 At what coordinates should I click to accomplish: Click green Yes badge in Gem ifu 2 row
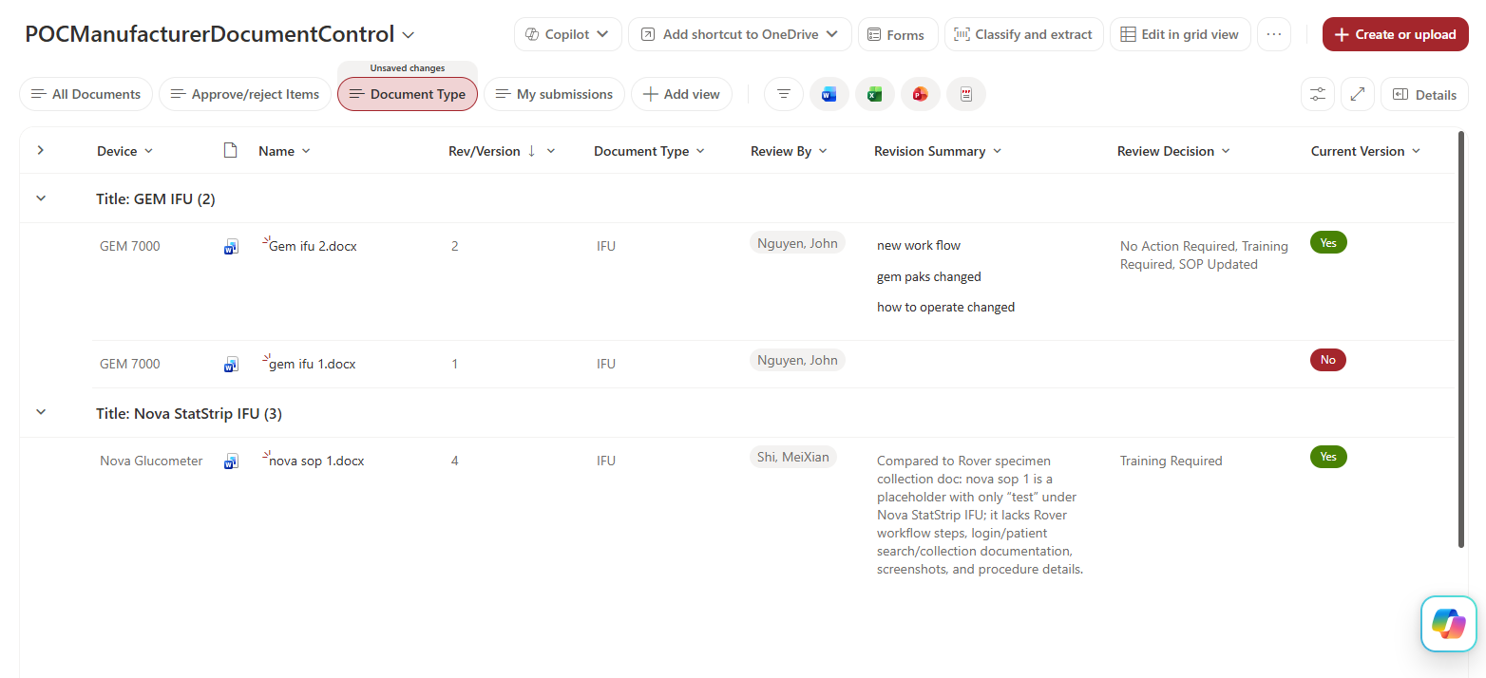1328,243
